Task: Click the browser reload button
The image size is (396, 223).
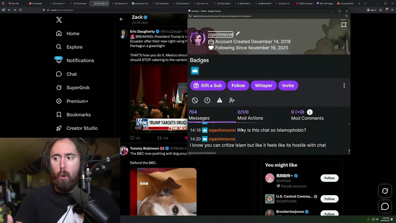Action: 20,10
